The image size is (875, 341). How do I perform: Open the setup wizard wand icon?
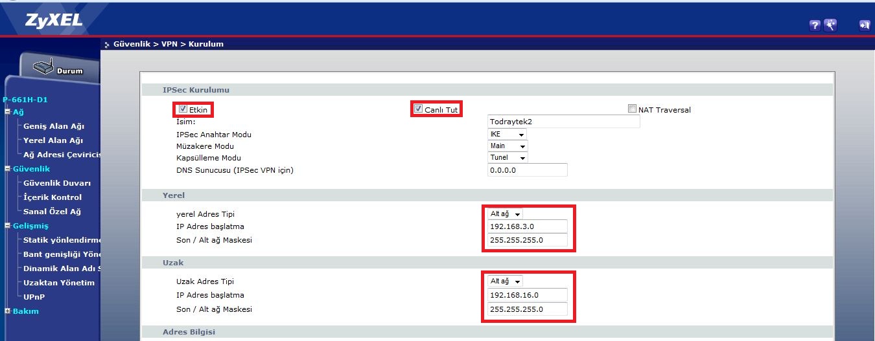click(x=830, y=25)
